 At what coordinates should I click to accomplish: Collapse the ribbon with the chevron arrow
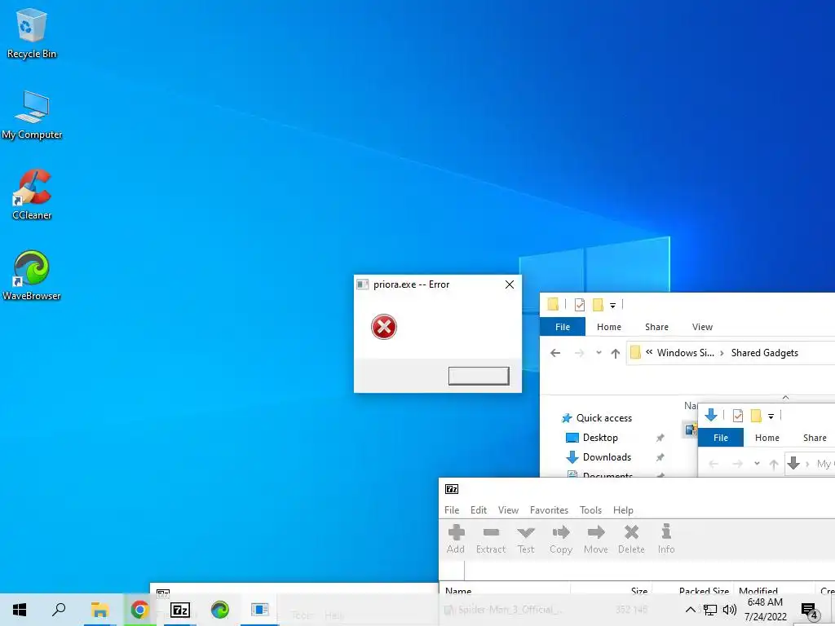785,397
